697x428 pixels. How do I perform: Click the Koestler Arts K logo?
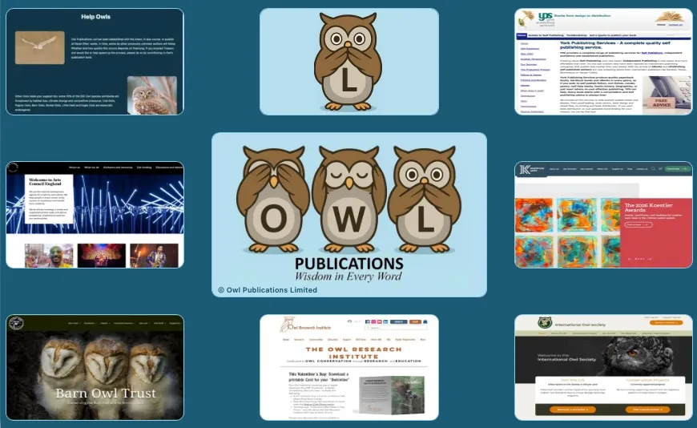[526, 169]
